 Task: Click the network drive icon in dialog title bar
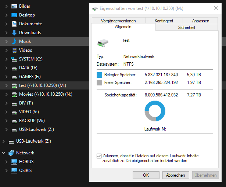95,9
